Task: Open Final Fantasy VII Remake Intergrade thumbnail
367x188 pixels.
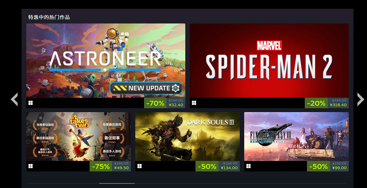Action: pos(296,137)
